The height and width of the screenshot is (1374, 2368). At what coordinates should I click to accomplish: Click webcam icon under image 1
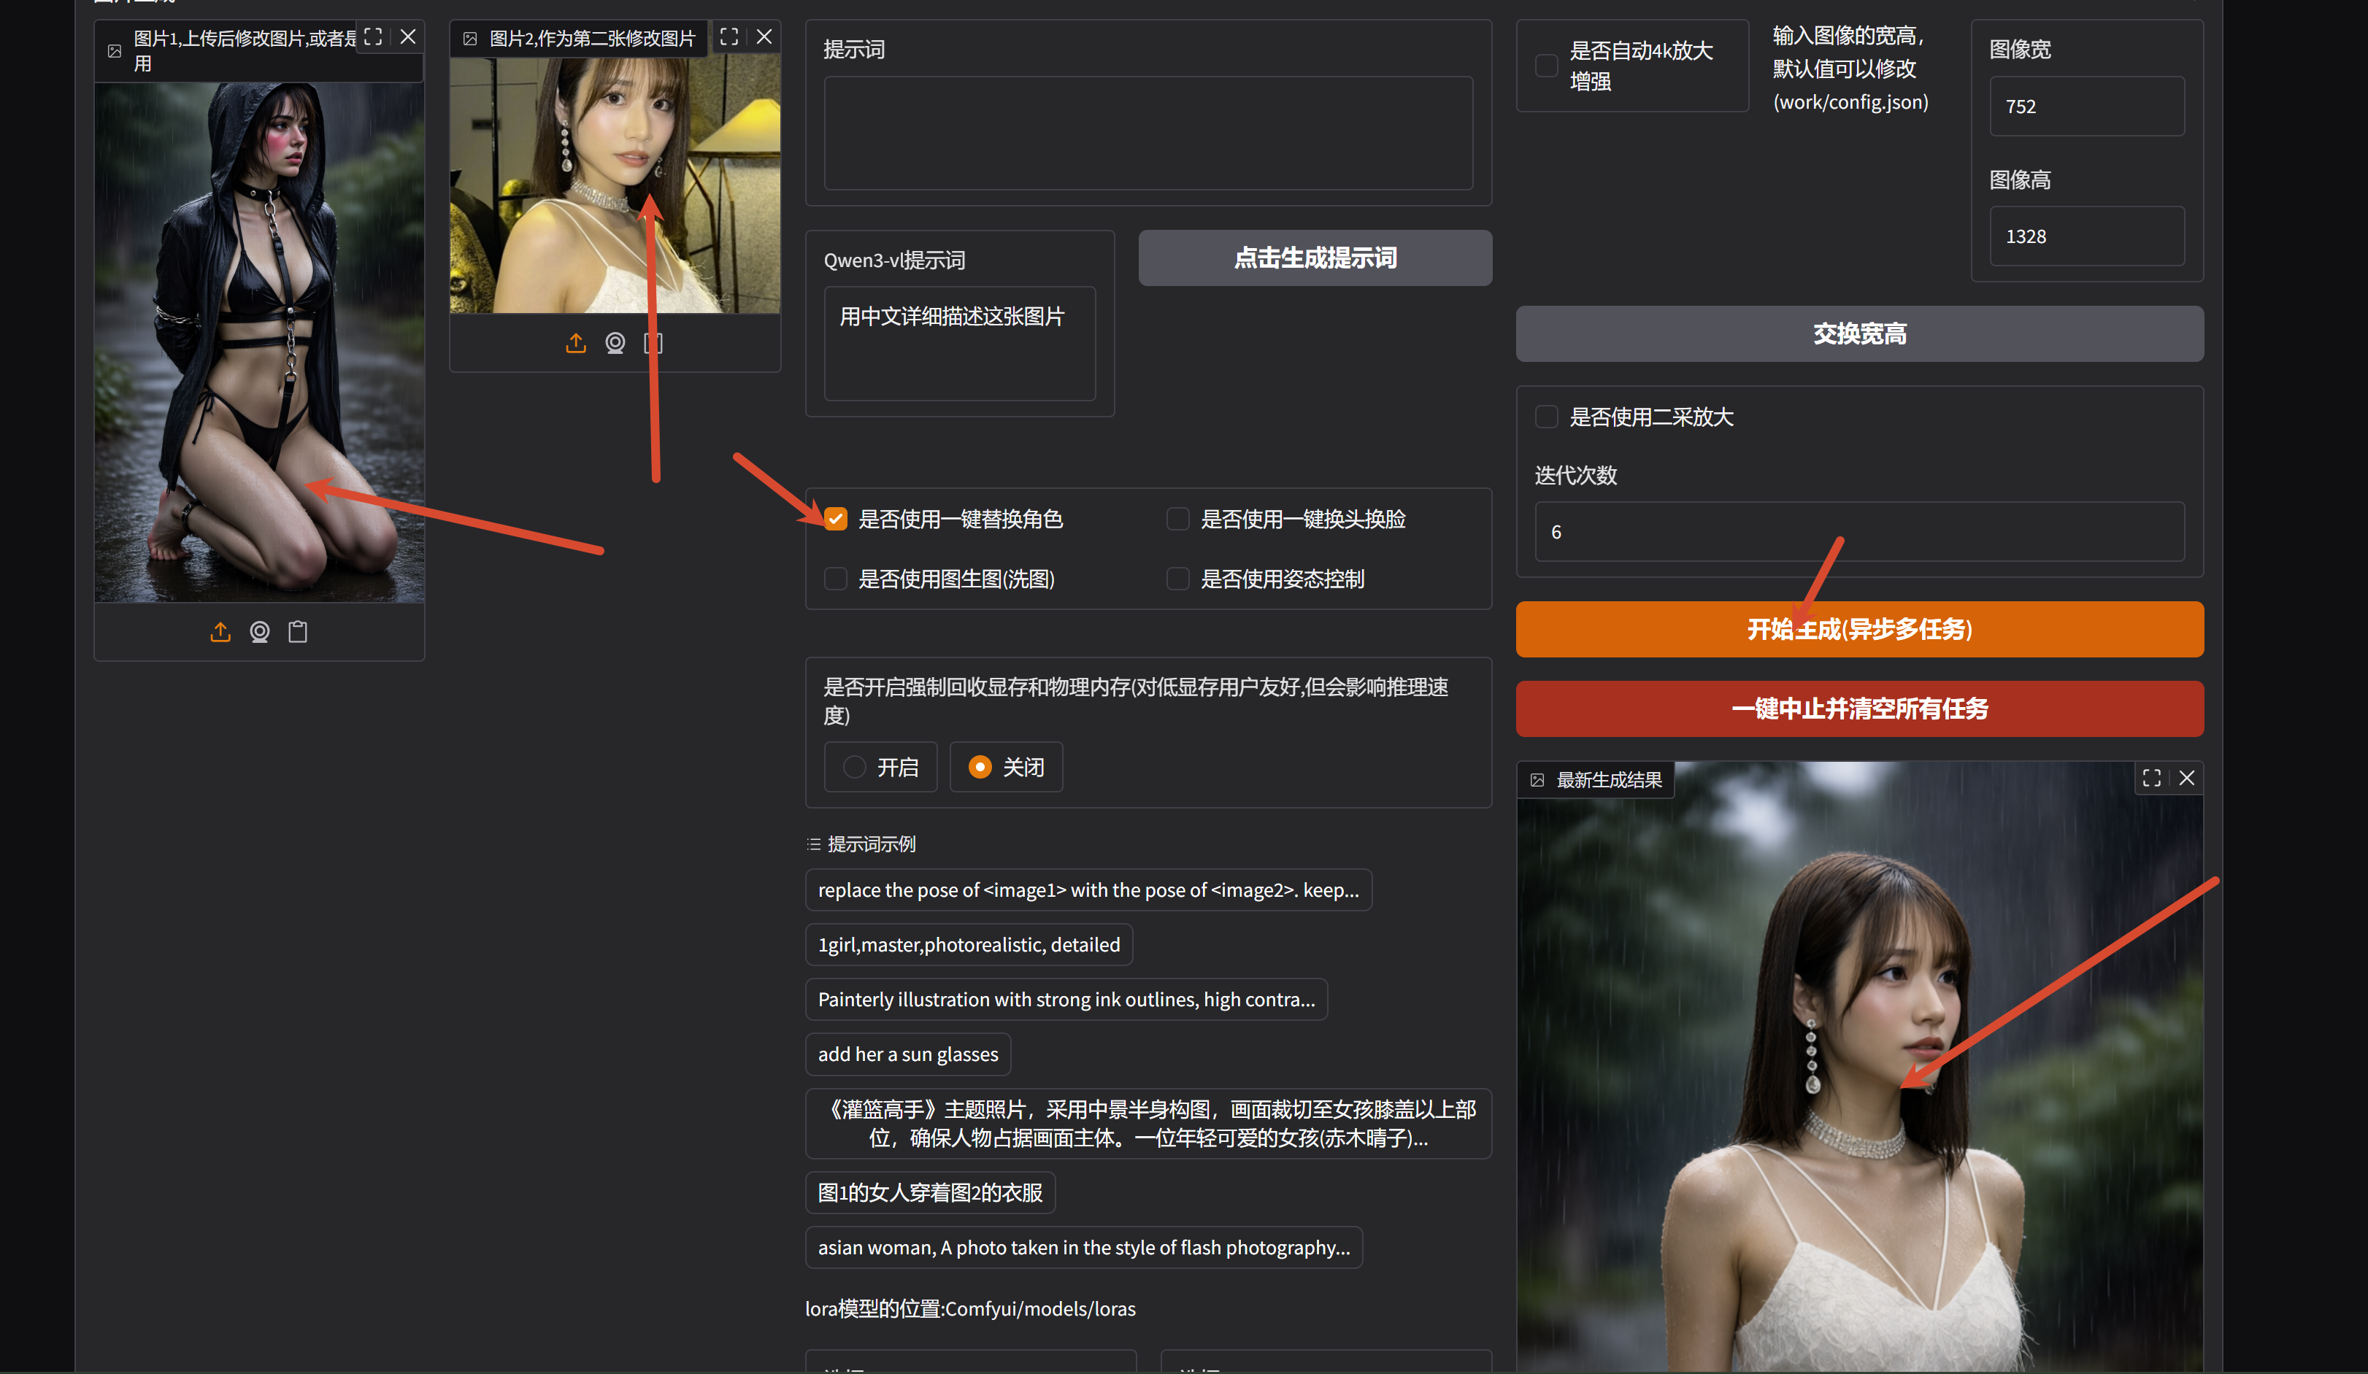click(259, 632)
